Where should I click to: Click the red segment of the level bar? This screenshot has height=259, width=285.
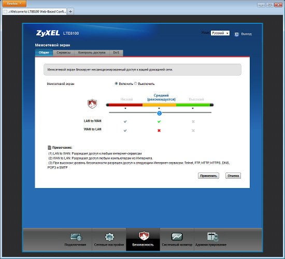coord(125,105)
